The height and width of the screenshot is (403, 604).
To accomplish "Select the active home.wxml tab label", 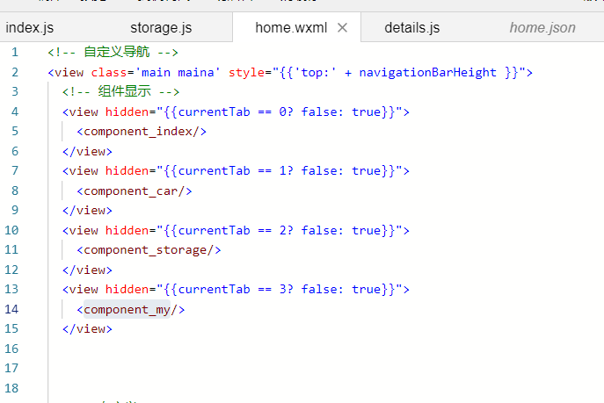I will [x=290, y=28].
